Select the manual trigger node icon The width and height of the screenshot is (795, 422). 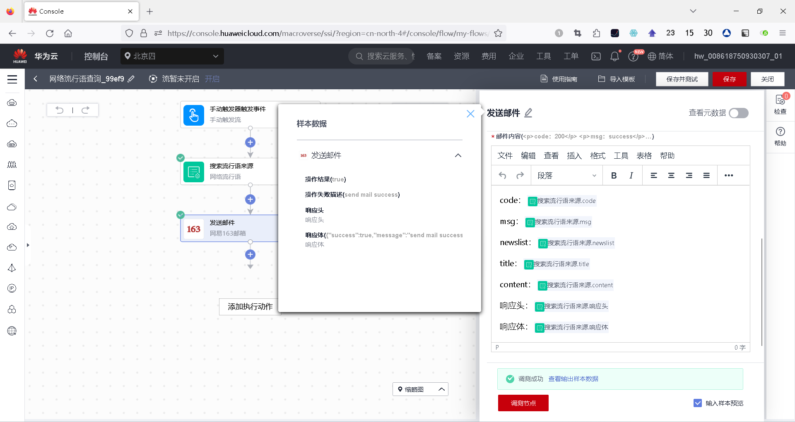[x=194, y=115]
